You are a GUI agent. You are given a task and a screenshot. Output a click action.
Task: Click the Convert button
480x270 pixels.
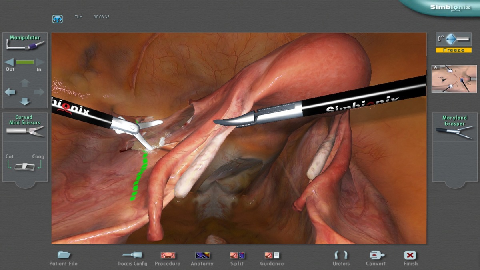[376, 258]
